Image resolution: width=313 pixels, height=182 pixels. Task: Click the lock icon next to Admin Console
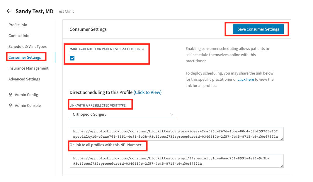pyautogui.click(x=10, y=105)
